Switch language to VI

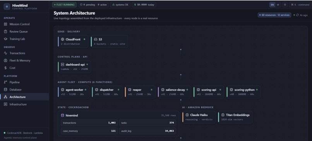[278, 5]
